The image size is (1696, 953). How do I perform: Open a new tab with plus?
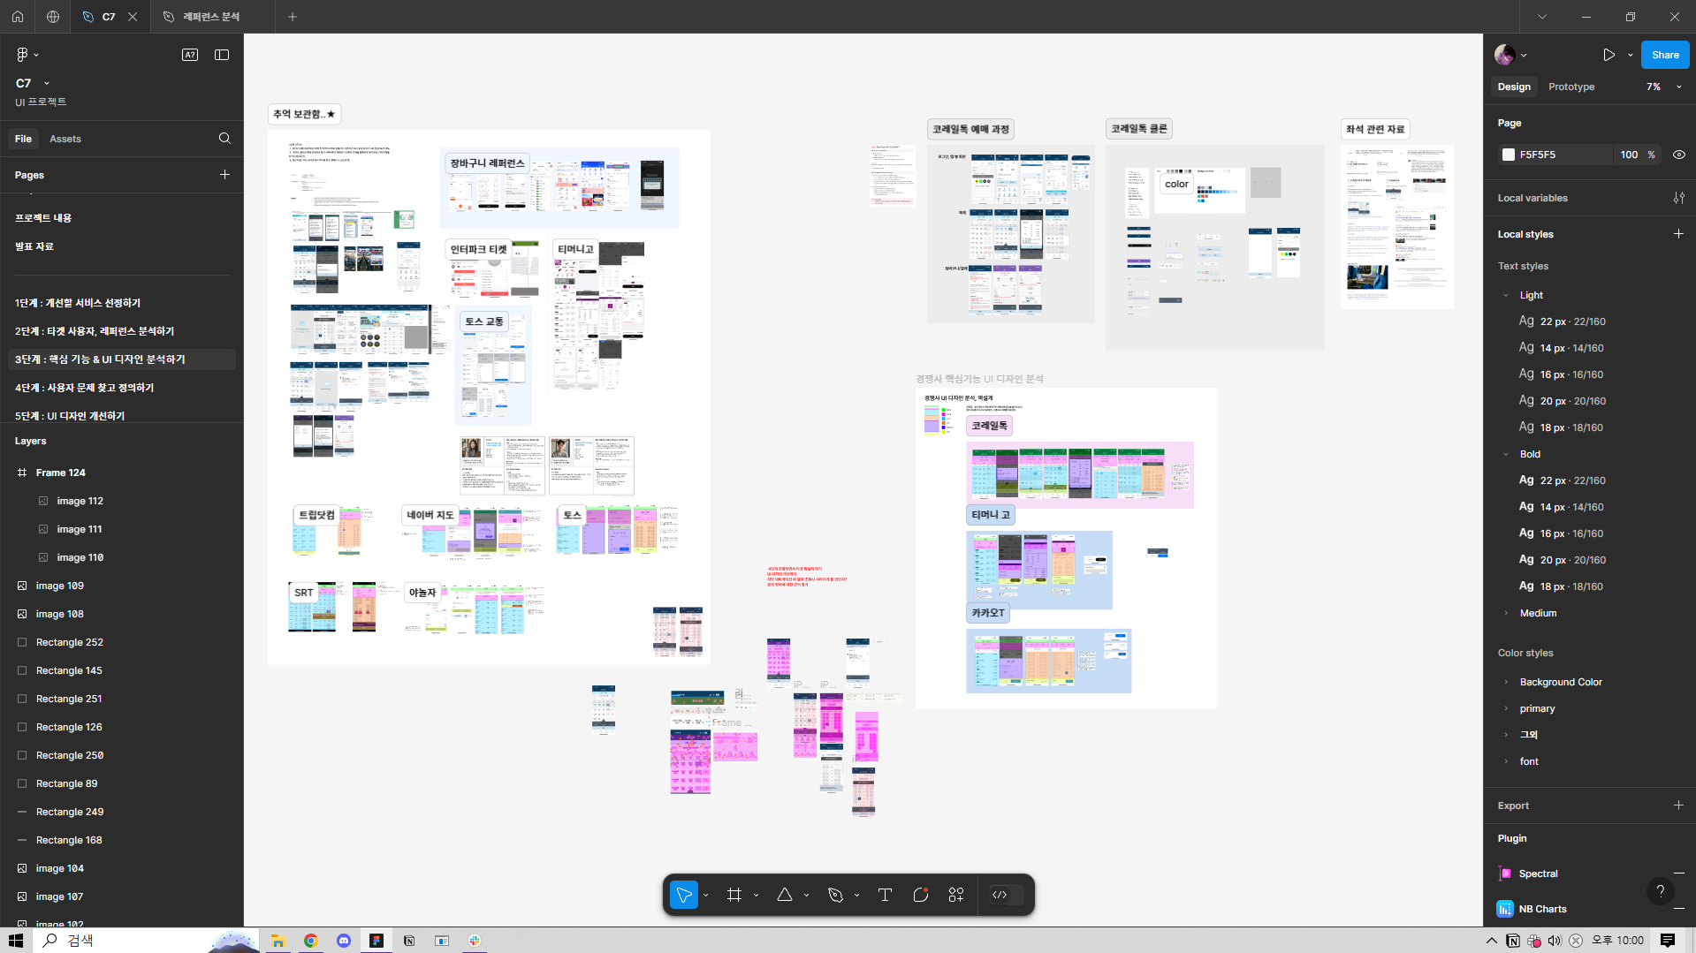click(293, 17)
